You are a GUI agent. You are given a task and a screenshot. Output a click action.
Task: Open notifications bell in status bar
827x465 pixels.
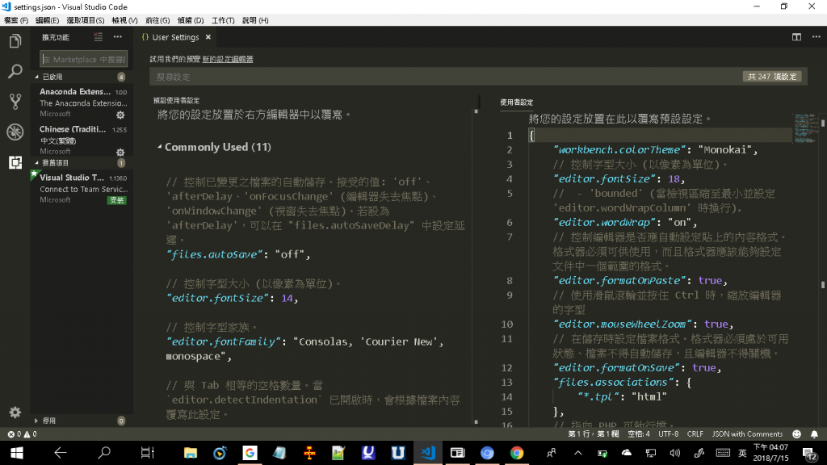814,434
